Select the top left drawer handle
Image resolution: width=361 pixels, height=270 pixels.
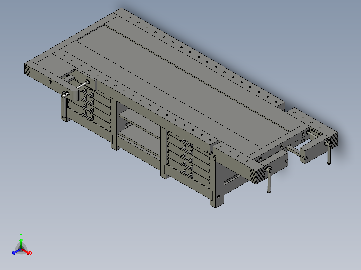(88, 93)
